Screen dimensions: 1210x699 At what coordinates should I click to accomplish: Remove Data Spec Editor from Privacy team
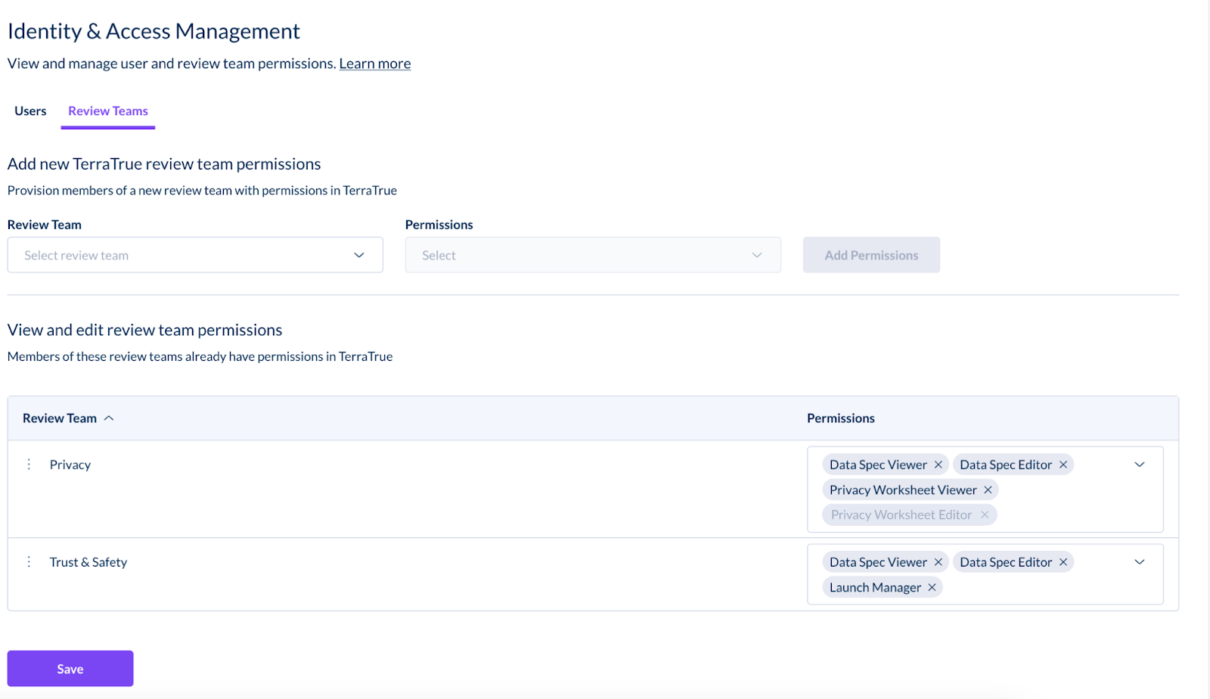tap(1063, 464)
